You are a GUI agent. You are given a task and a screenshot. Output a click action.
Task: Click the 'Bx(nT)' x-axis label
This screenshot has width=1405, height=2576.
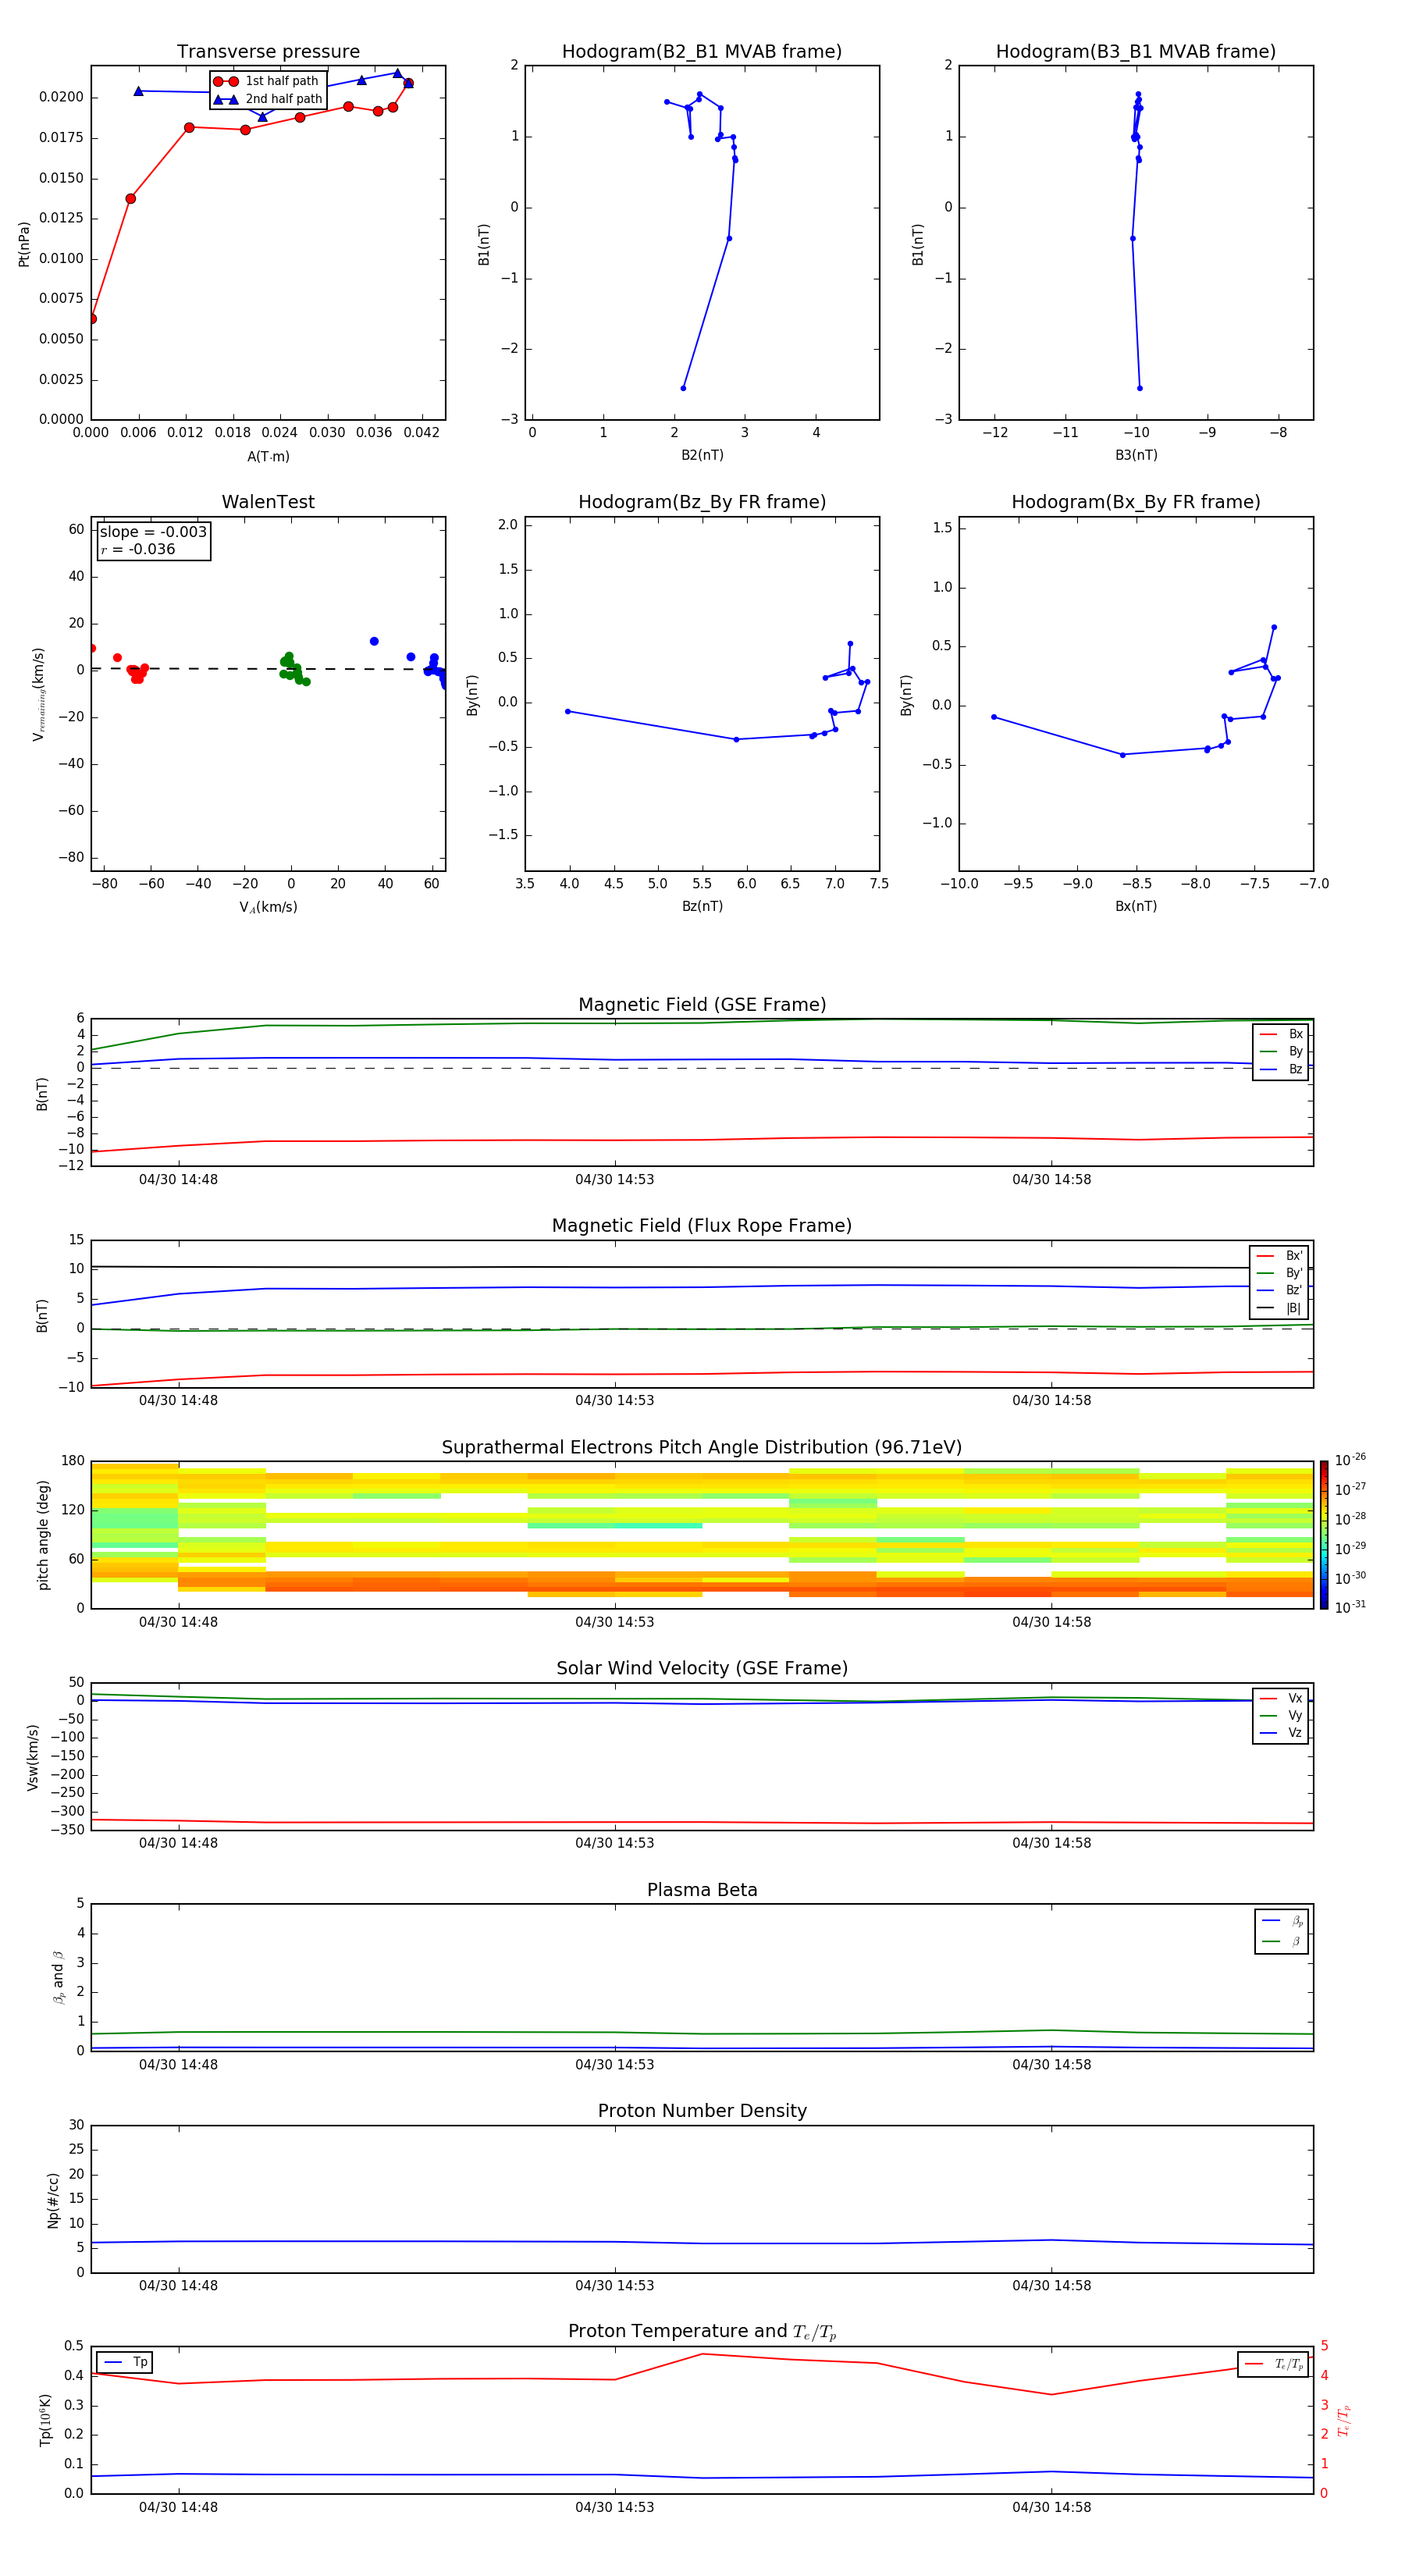(x=1136, y=906)
